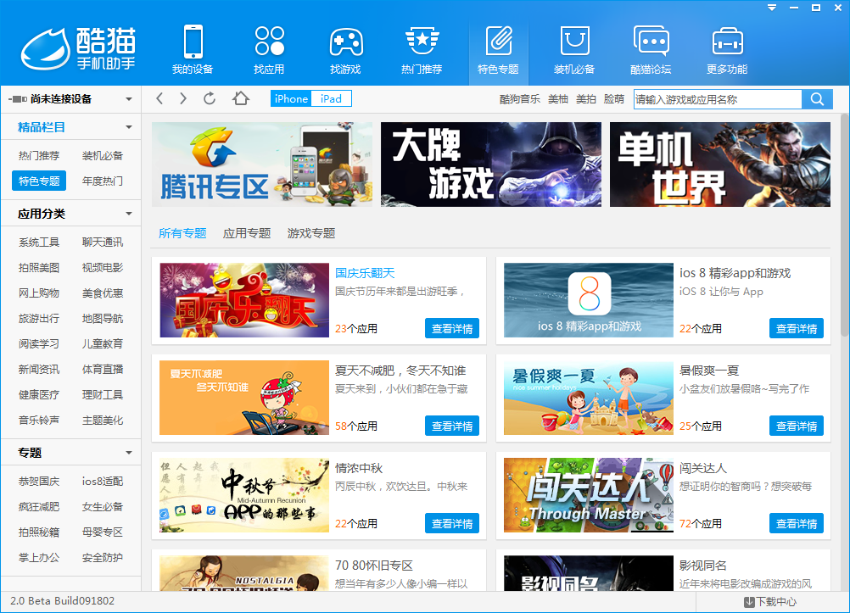Click the device connection plug icon
Image resolution: width=850 pixels, height=613 pixels.
point(17,99)
